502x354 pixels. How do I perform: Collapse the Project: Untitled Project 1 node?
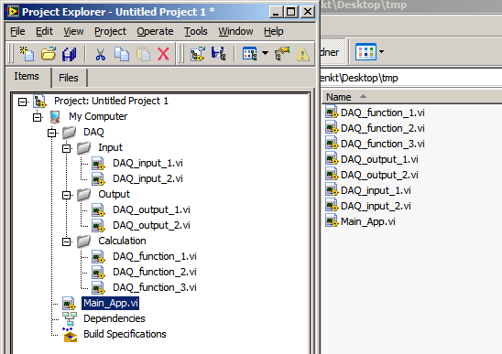pyautogui.click(x=22, y=102)
